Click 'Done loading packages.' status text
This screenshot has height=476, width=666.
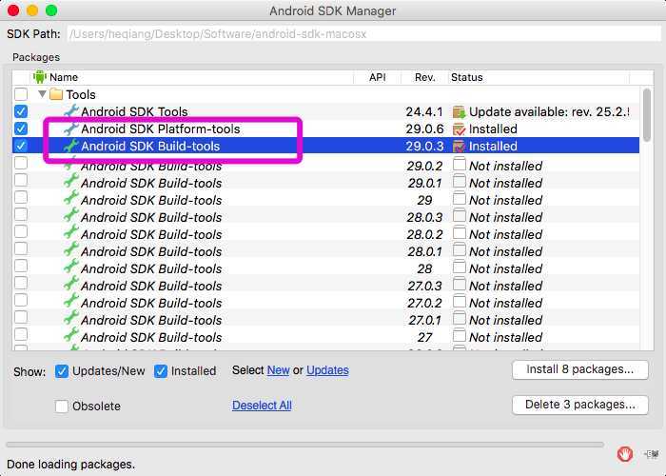pos(70,465)
